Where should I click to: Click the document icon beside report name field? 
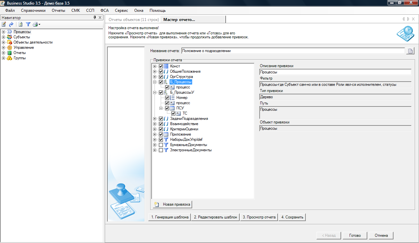point(410,51)
